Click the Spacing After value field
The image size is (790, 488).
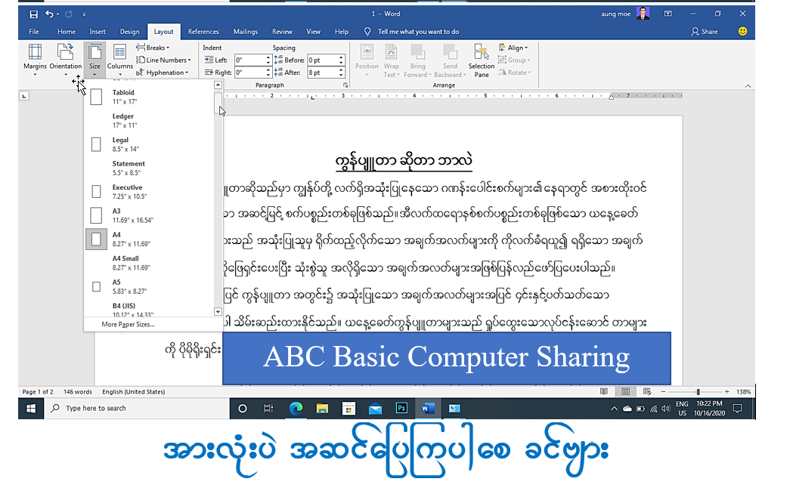(323, 73)
